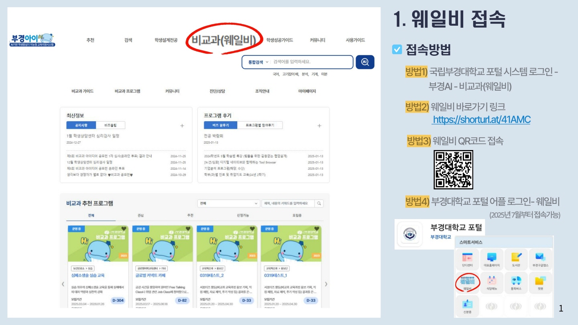The width and height of the screenshot is (578, 325).
Task: Click the 부경아이 AI logo
Action: pos(33,40)
